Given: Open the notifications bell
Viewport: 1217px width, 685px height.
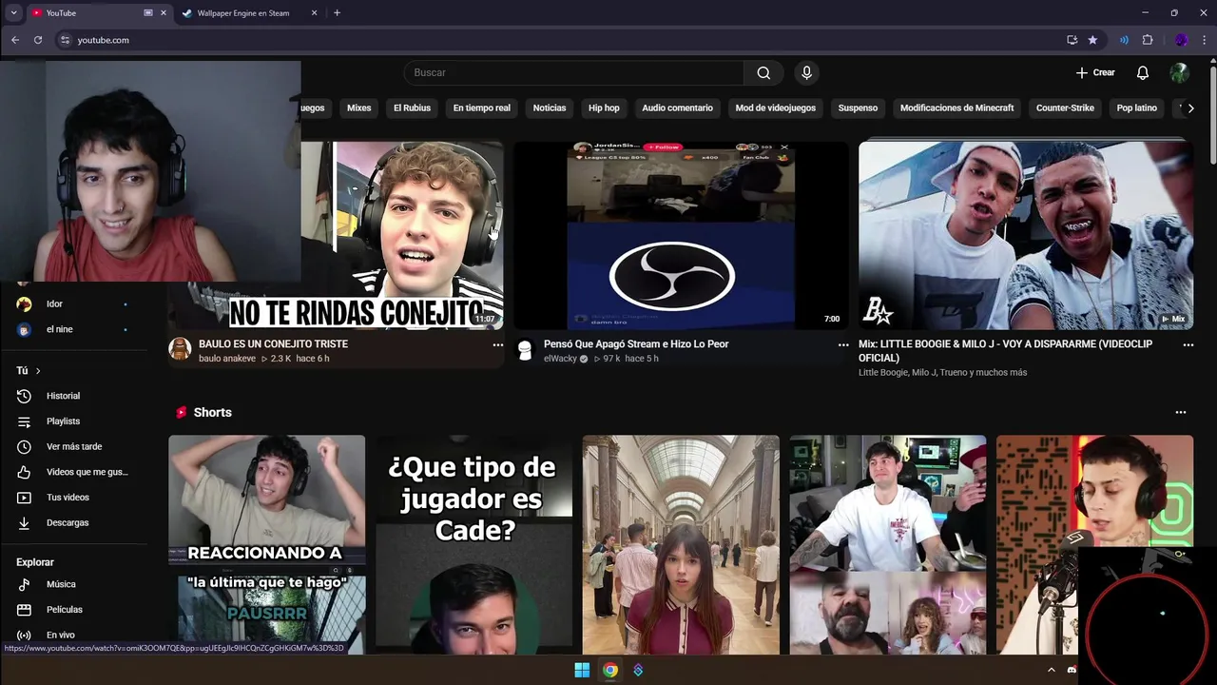Looking at the screenshot, I should pos(1143,73).
